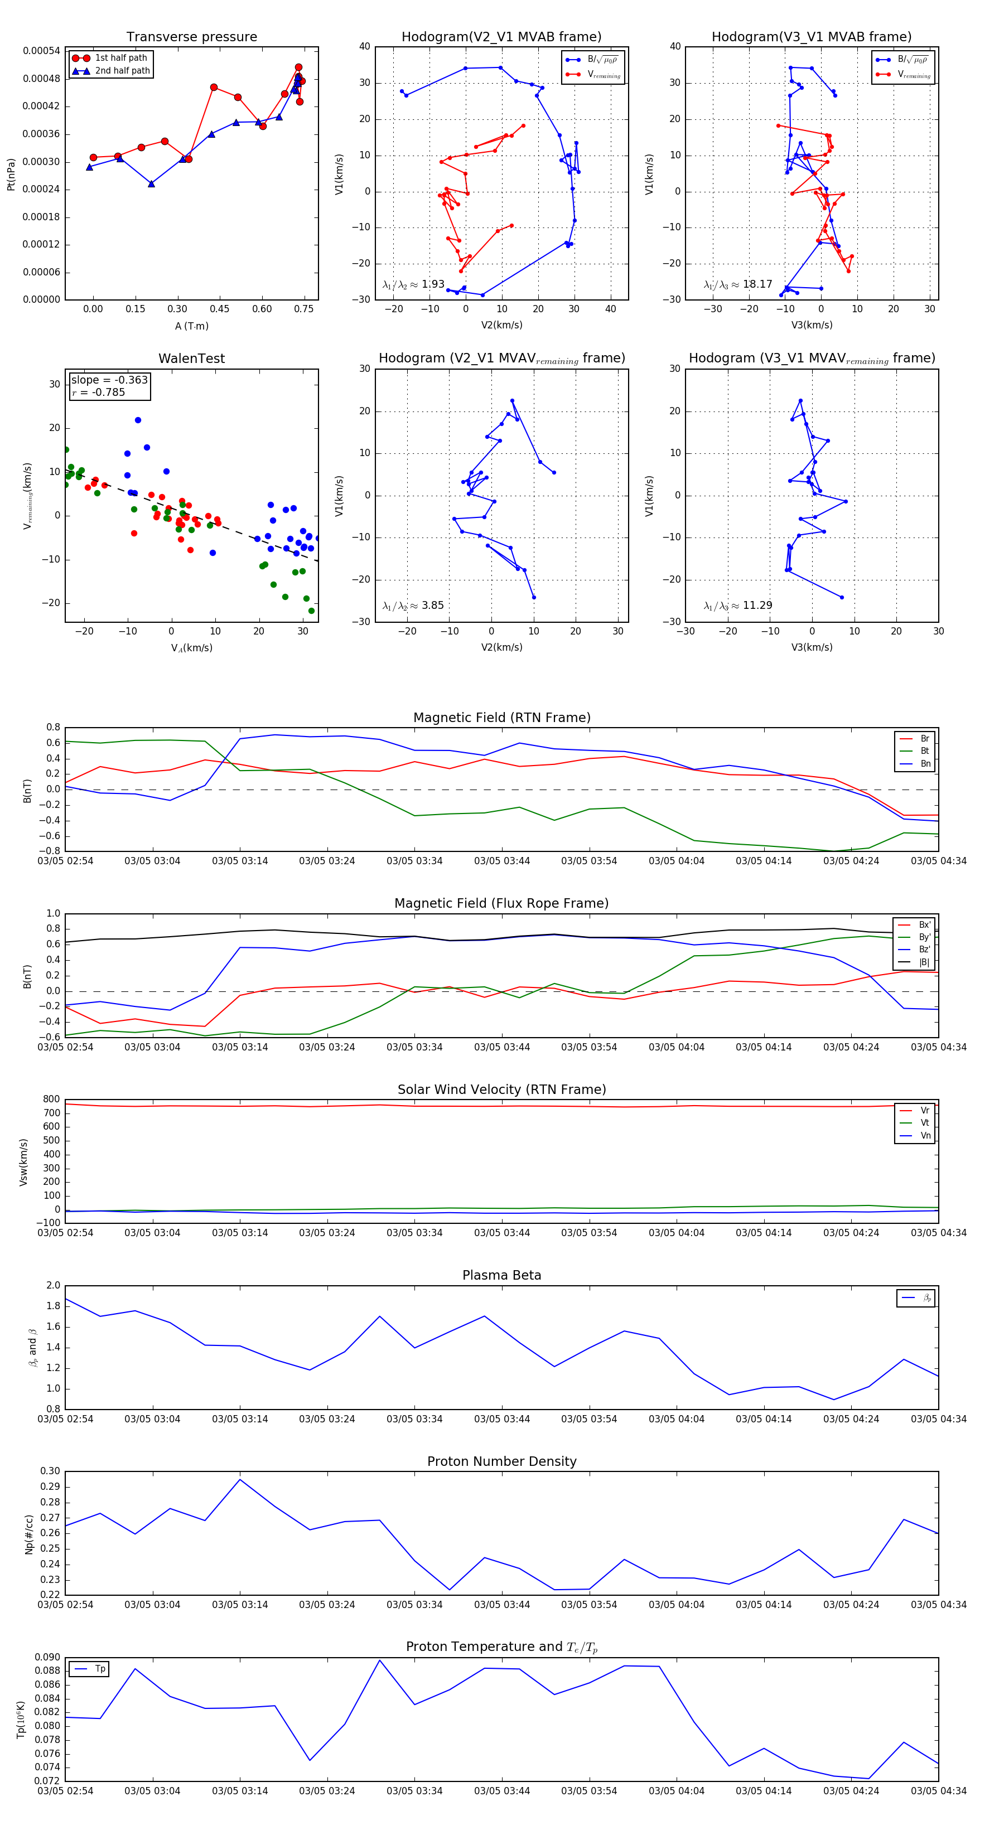
Task: Click the Hodogram V3_V1 MVAV remaining frame title
Action: pyautogui.click(x=812, y=359)
